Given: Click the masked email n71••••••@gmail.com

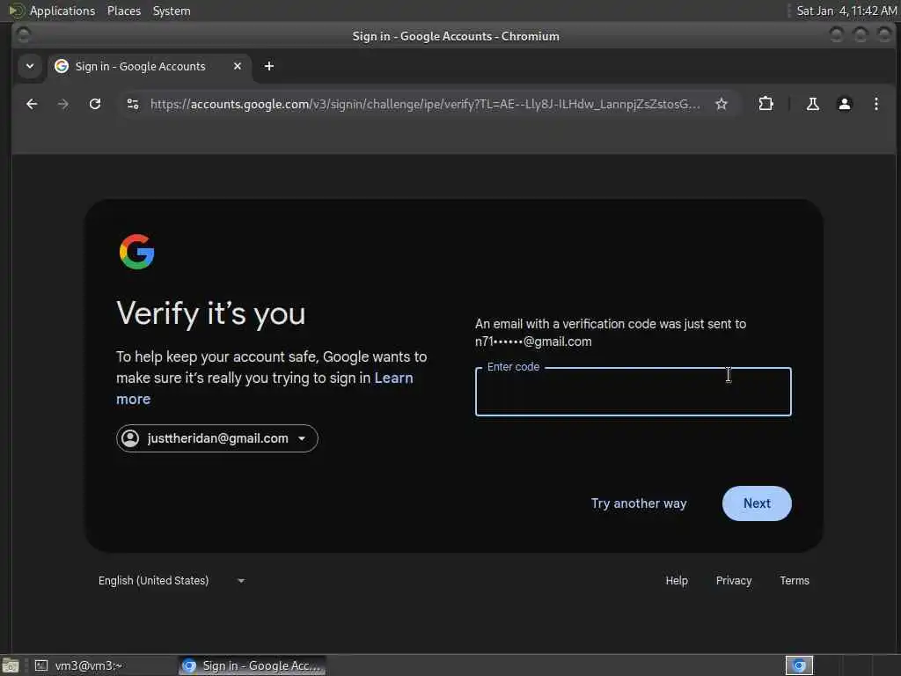Looking at the screenshot, I should coord(533,342).
